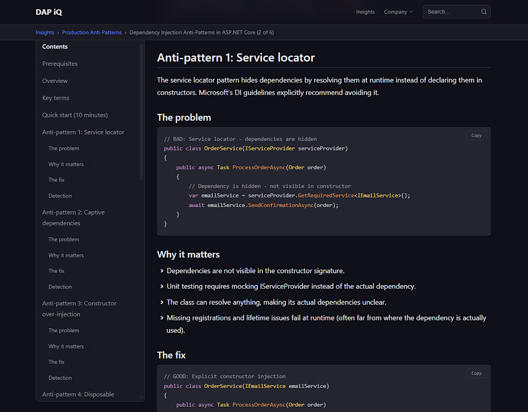Open Quick start (10 minutes) section

point(75,115)
